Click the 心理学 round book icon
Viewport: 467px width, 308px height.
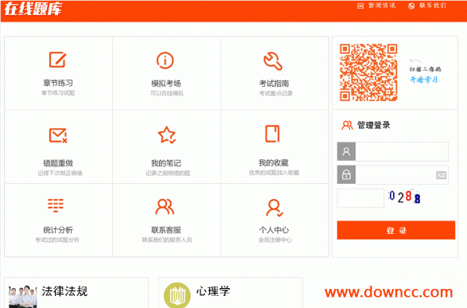[x=177, y=295]
